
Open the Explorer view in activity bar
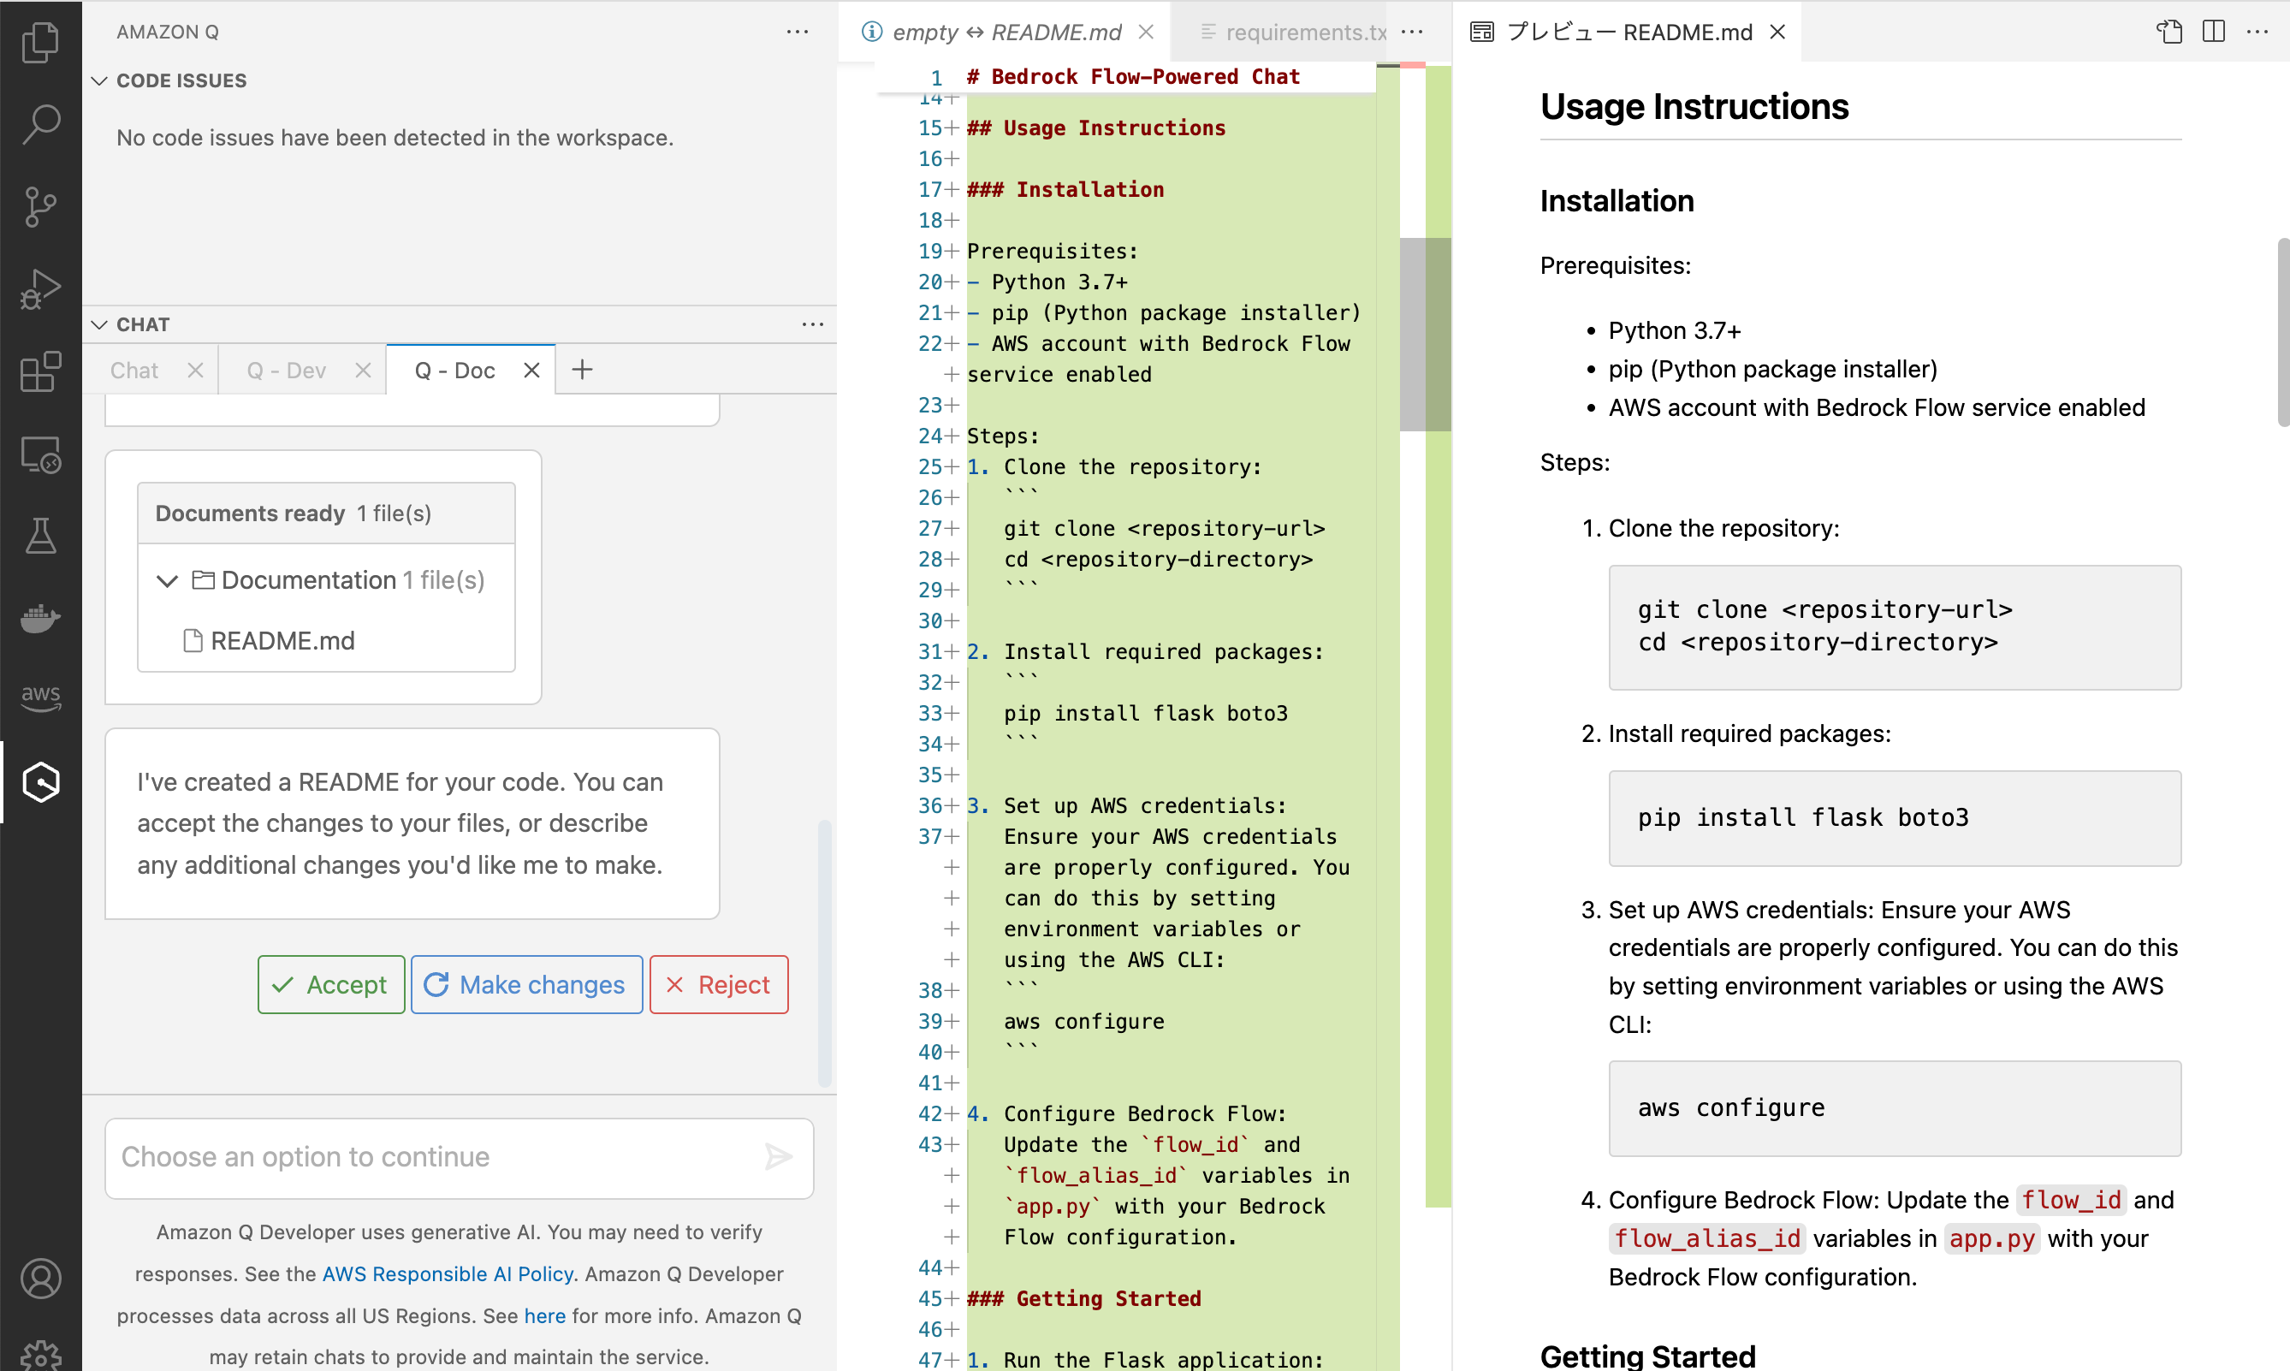click(x=40, y=42)
